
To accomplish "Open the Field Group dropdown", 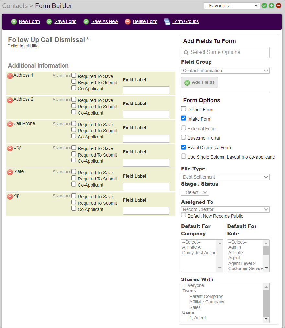I will (225, 71).
